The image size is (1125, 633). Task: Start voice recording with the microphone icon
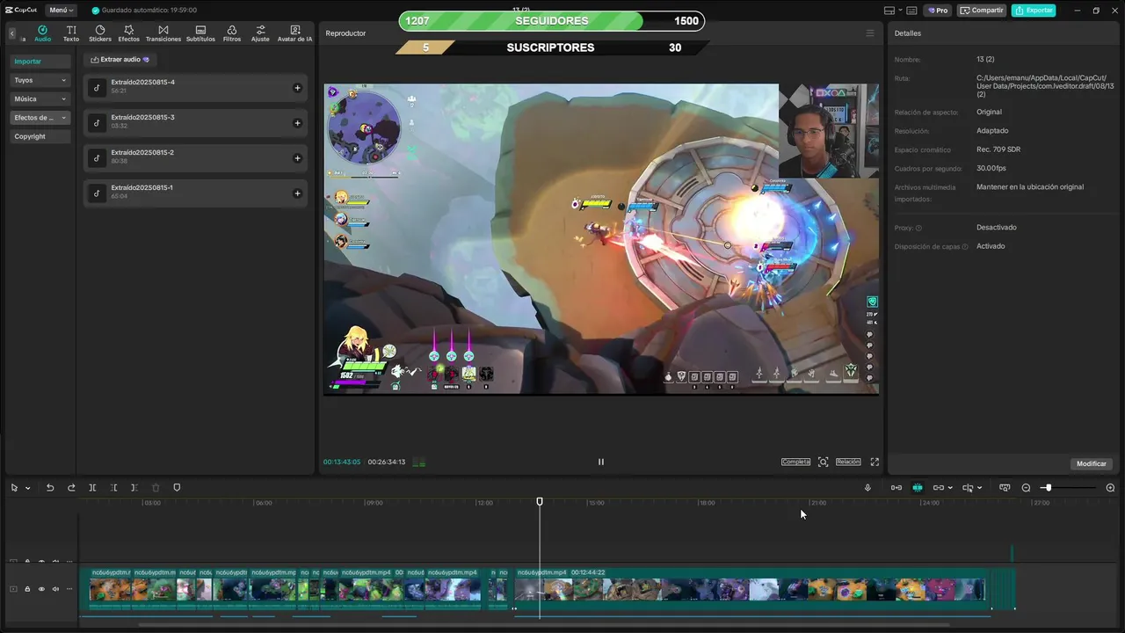tap(867, 488)
